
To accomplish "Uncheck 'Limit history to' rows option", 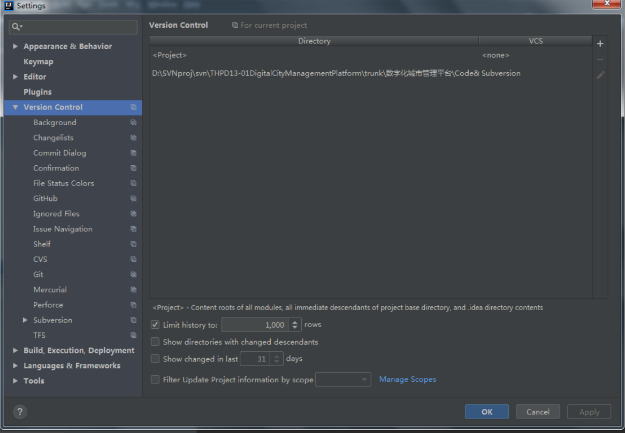I will (155, 324).
